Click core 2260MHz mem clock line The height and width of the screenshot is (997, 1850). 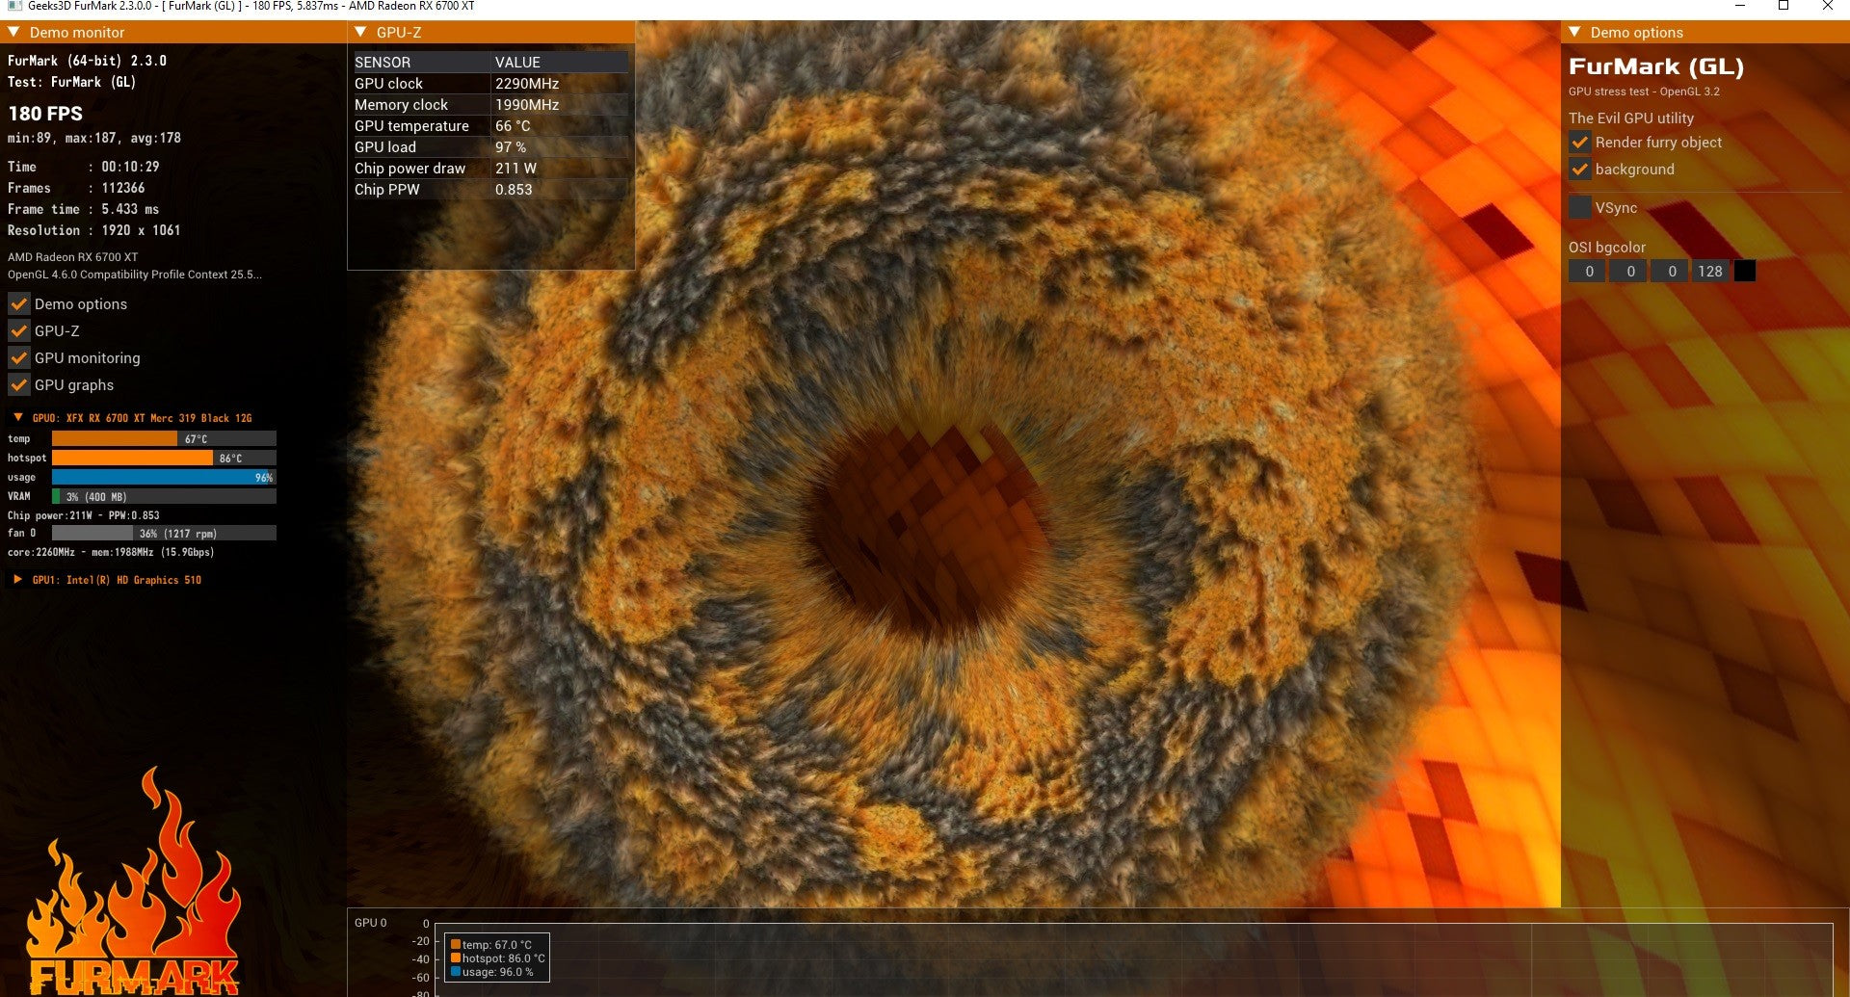coord(111,552)
